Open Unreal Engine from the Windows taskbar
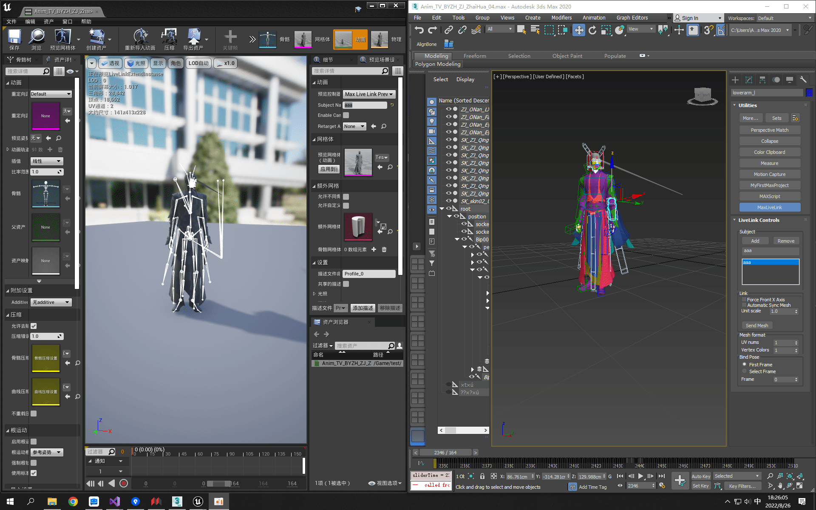 (x=198, y=501)
